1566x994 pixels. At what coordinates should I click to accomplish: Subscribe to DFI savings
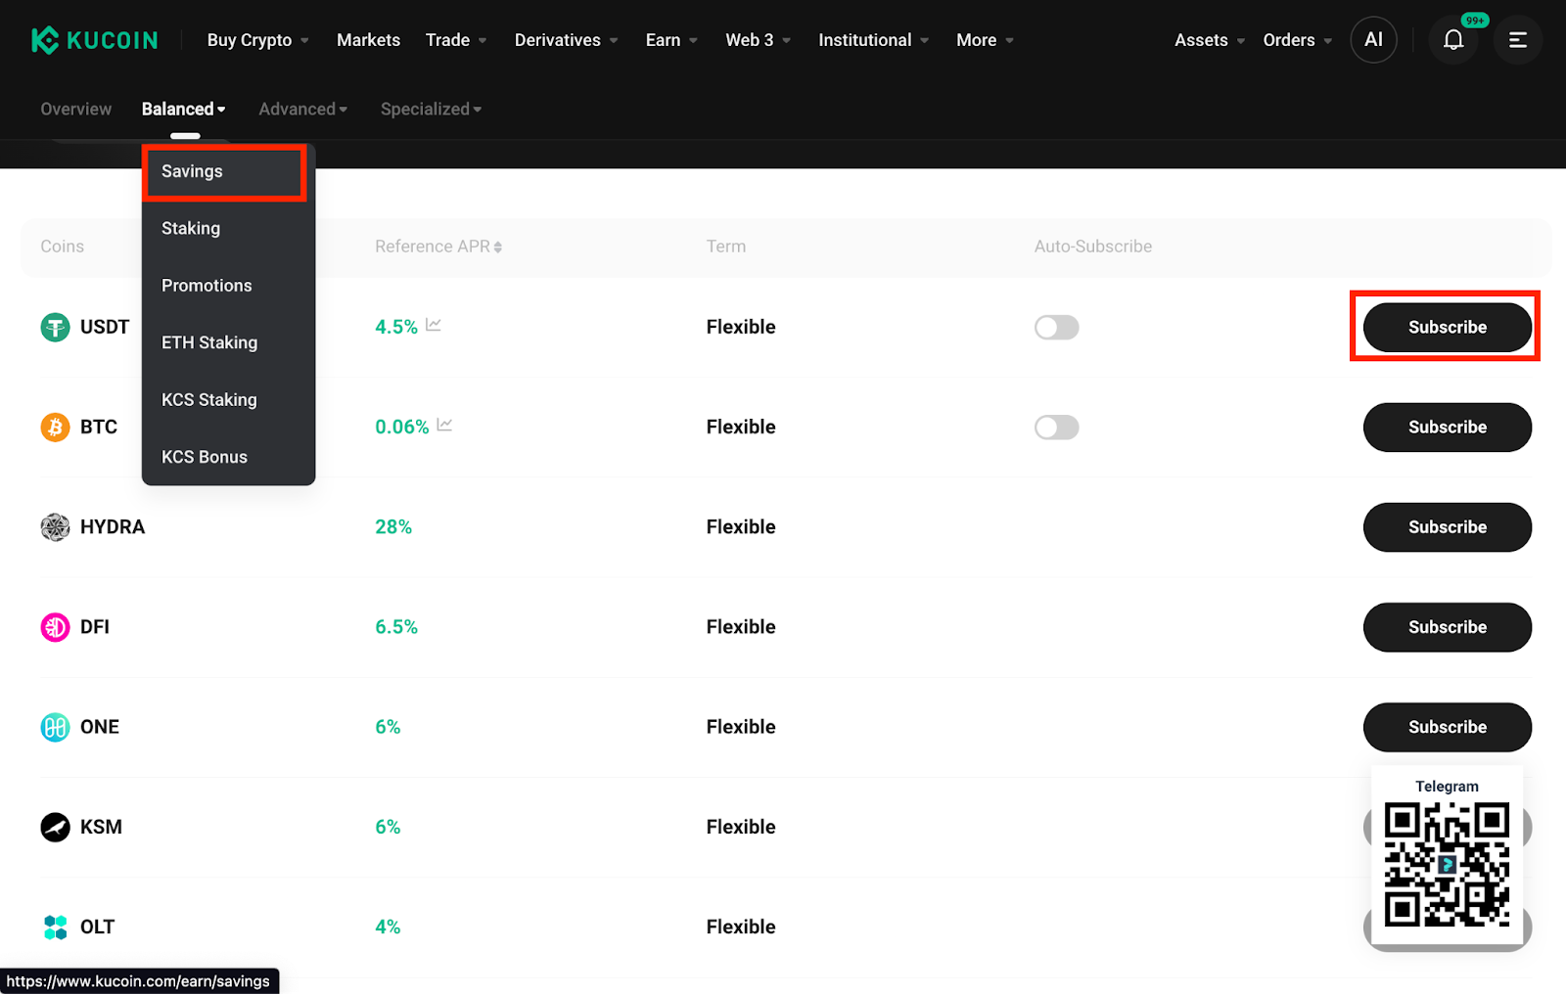pyautogui.click(x=1447, y=627)
